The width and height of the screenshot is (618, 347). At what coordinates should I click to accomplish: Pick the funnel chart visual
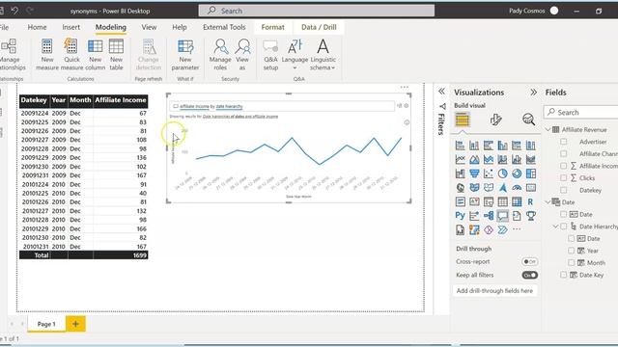pyautogui.click(x=474, y=173)
